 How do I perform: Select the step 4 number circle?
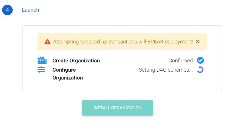tap(7, 10)
